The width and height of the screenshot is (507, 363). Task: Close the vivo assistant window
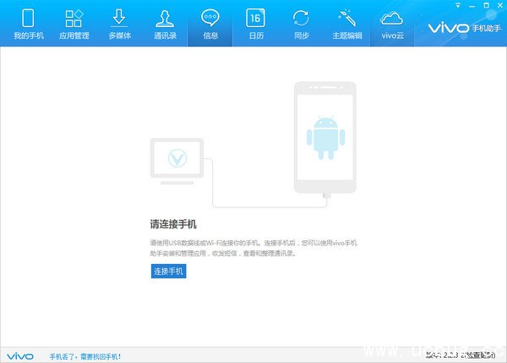500,6
